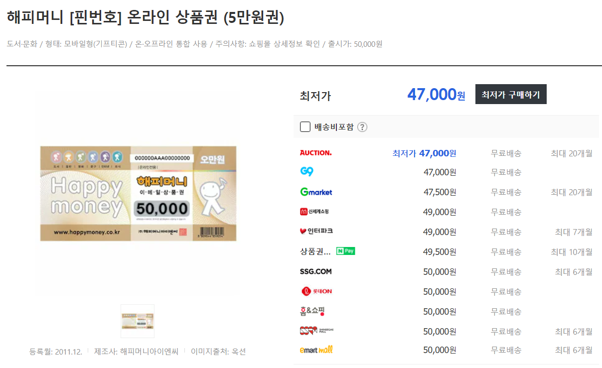Click the 도서·문화 category link
This screenshot has width=602, height=368.
22,44
